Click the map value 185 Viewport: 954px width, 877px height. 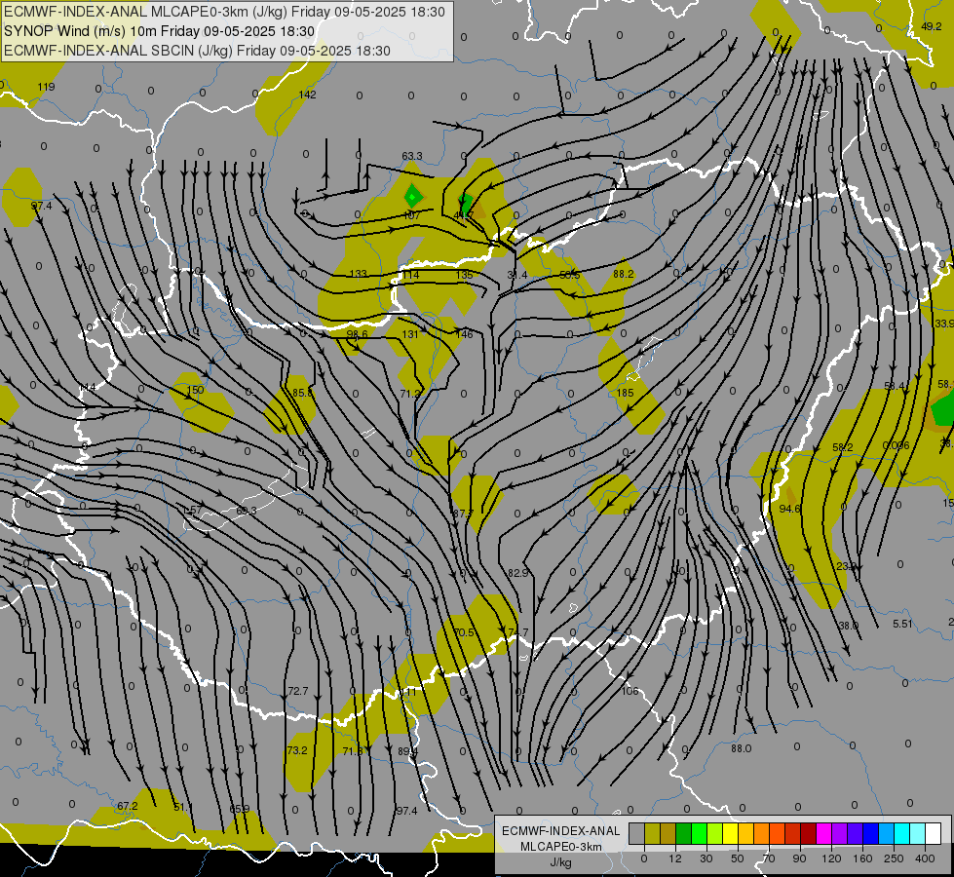click(x=625, y=393)
